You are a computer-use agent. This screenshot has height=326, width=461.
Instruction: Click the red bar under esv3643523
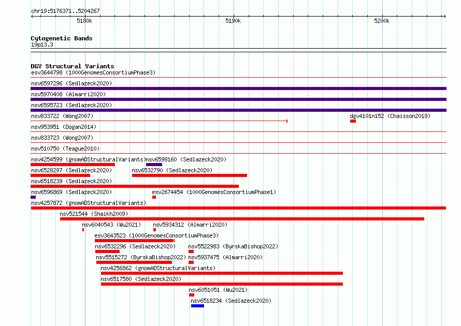pyautogui.click(x=135, y=241)
